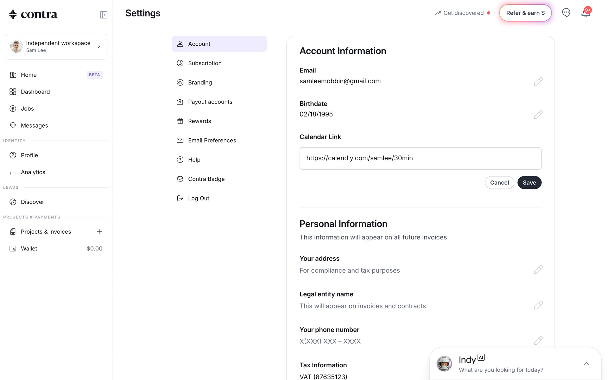
Task: Open the chat bubble icon in header
Action: coord(566,13)
